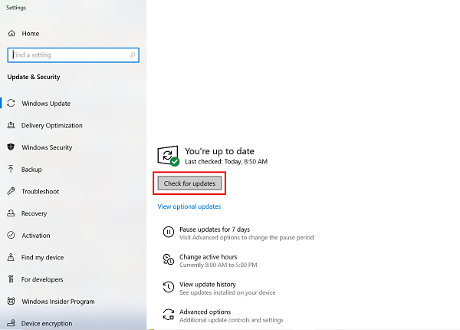Screen dimensions: 460x330
Task: Open the Windows Update section
Action: click(x=47, y=104)
